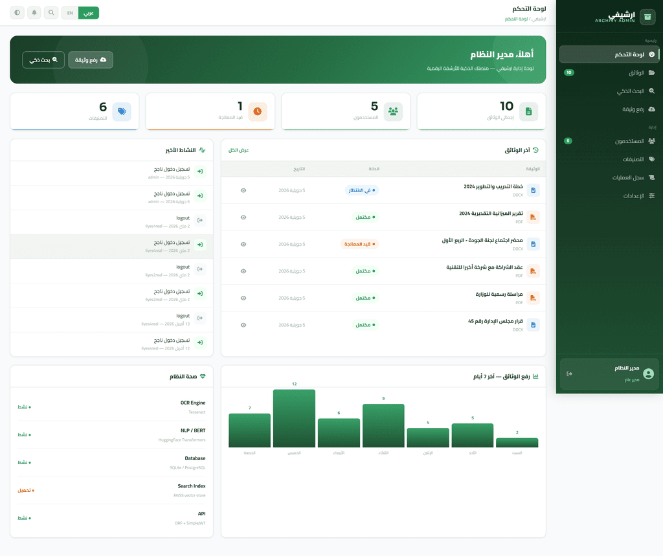View محضر اجتماع لجنة الجودة eye icon
The image size is (663, 556).
click(x=243, y=244)
